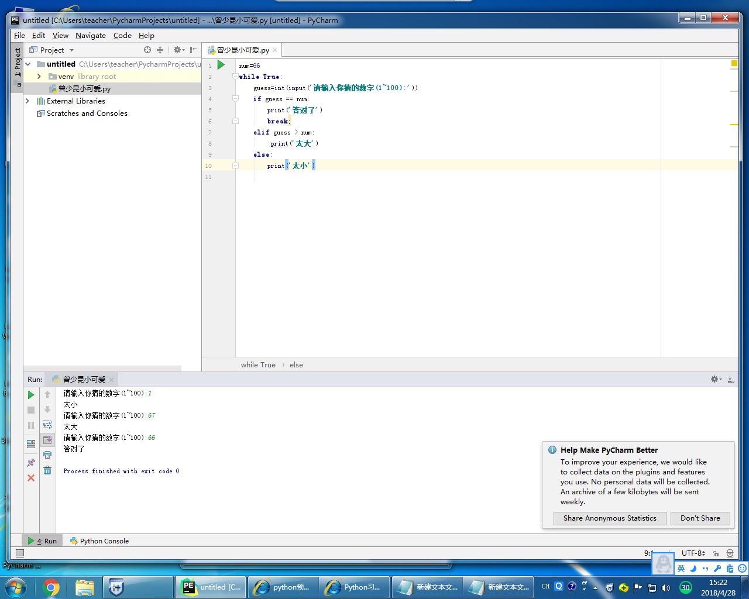Screen dimensions: 749x599
Task: Toggle soft-wrap in the Run console
Action: 47,425
